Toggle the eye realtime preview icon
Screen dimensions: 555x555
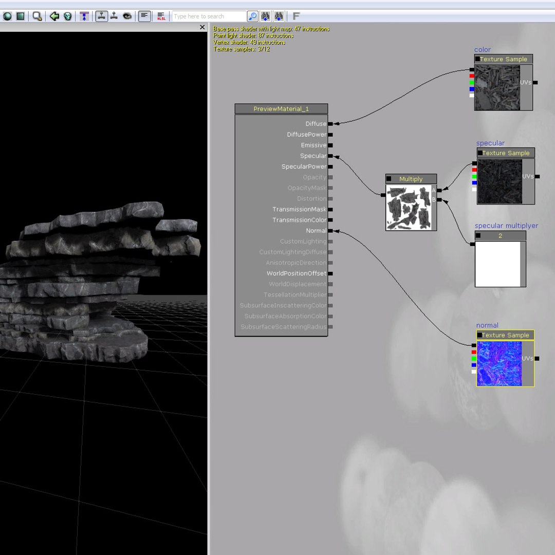tap(127, 16)
